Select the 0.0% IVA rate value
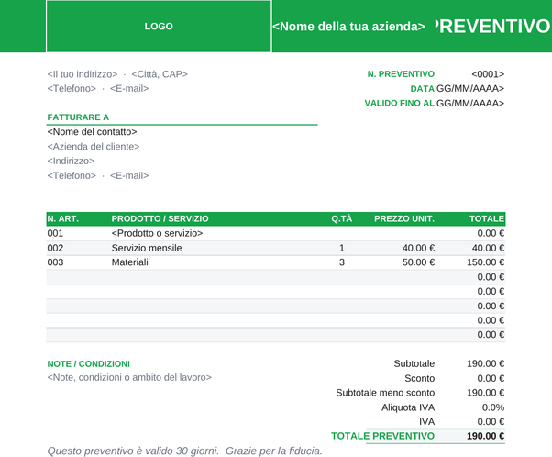This screenshot has height=457, width=552. tap(493, 407)
